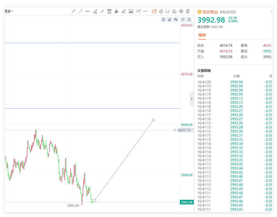
Task: Click the 买入 value 3992.98
Action: (x=226, y=57)
